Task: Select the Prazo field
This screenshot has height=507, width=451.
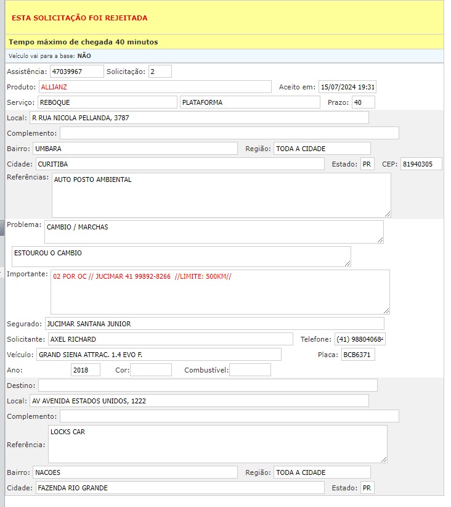Action: tap(363, 102)
